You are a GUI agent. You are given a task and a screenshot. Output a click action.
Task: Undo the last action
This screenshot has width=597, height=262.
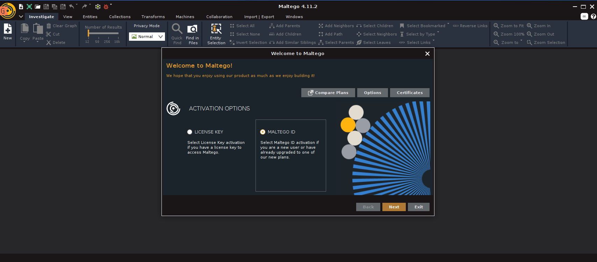pos(72,7)
